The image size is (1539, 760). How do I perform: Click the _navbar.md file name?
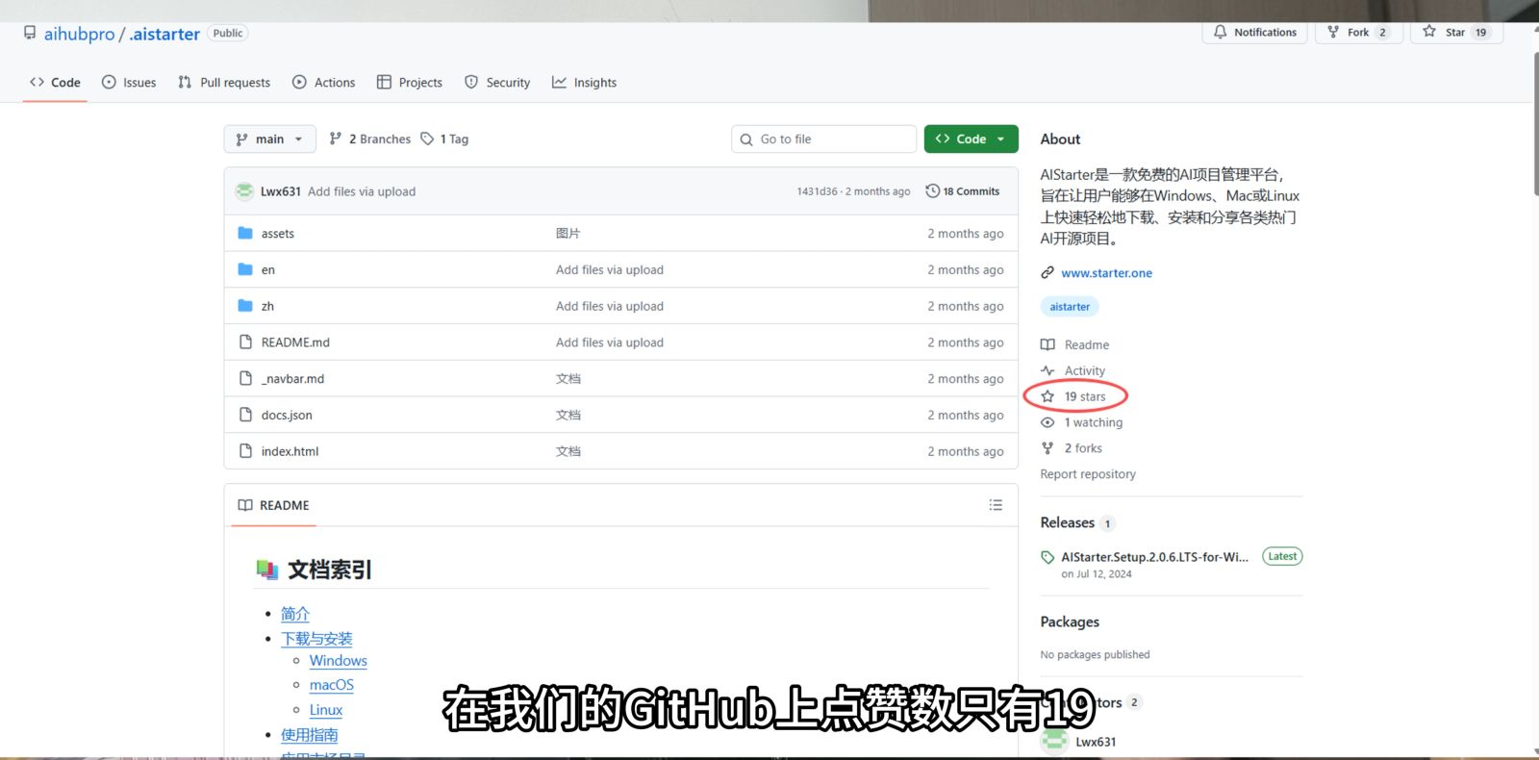[x=292, y=379]
